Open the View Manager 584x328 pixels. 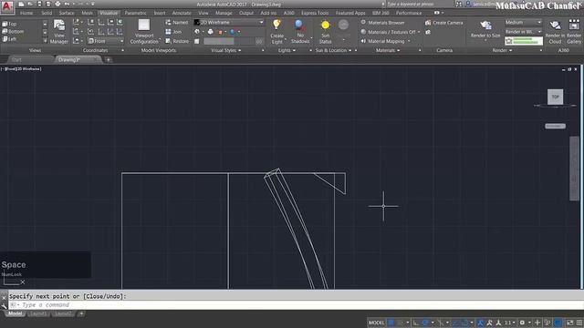(58, 32)
